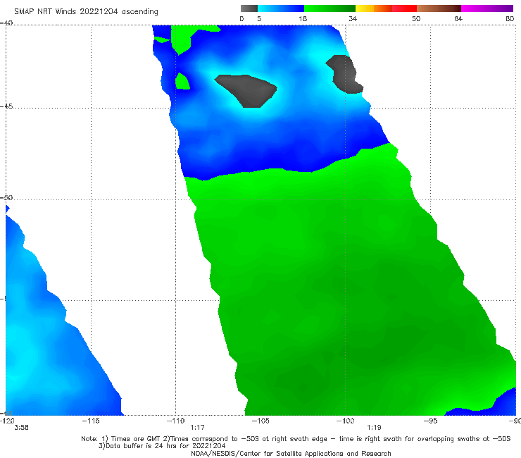
Task: Click the yellow-orange segment of the color bar
Action: [374, 8]
